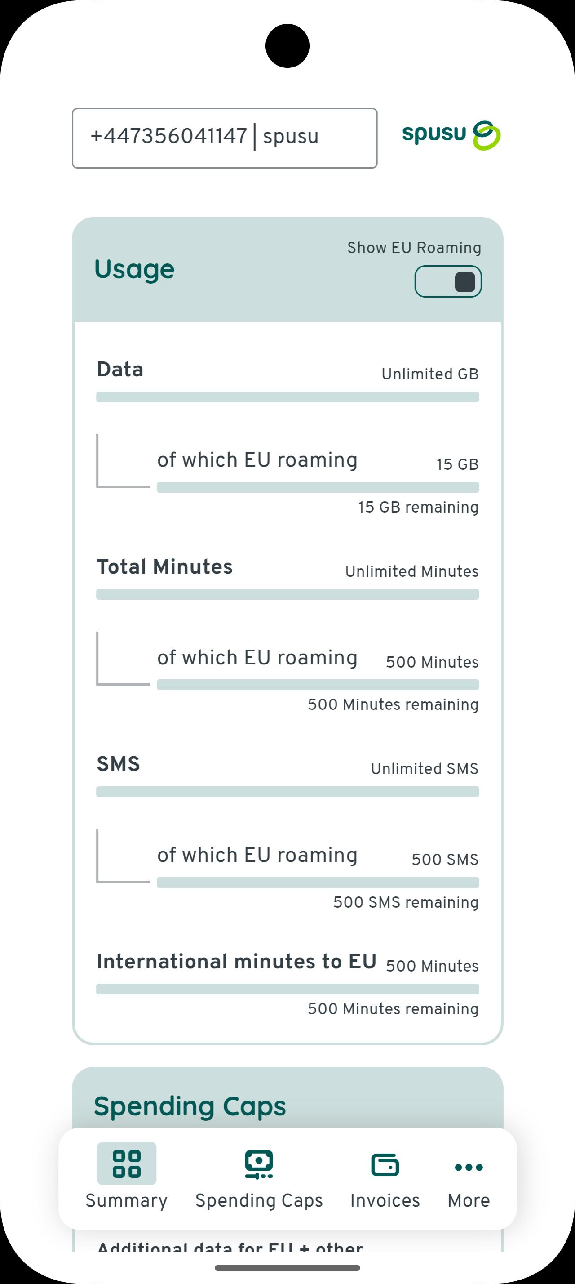This screenshot has height=1284, width=575.
Task: Tap the Spending Caps icon in navigation bar
Action: pos(259,1164)
